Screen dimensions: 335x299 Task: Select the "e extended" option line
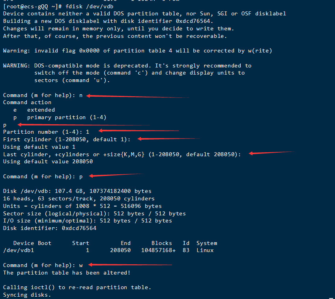point(34,110)
